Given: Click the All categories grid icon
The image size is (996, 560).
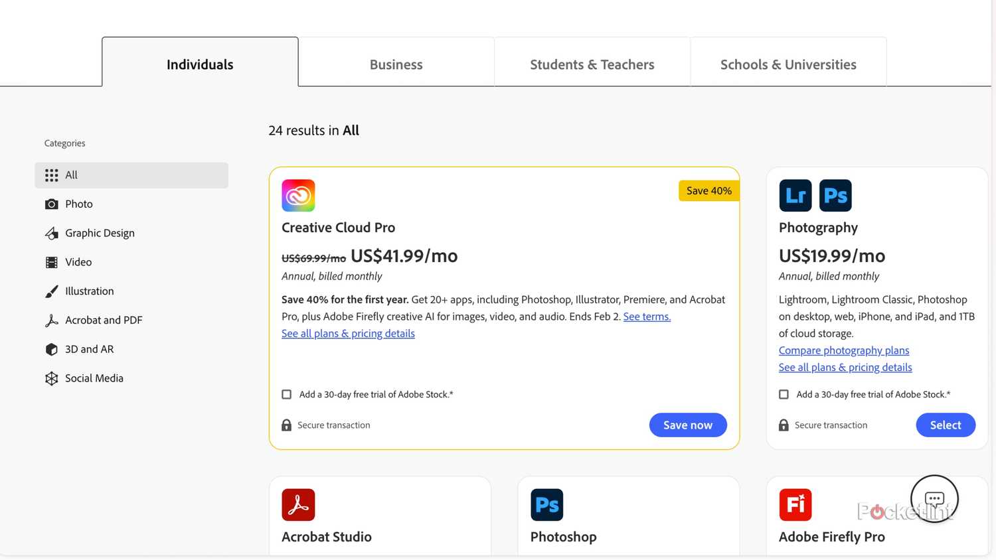Looking at the screenshot, I should pyautogui.click(x=52, y=175).
